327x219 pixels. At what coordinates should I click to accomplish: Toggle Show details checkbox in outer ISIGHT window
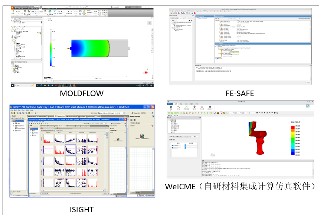pos(12,192)
